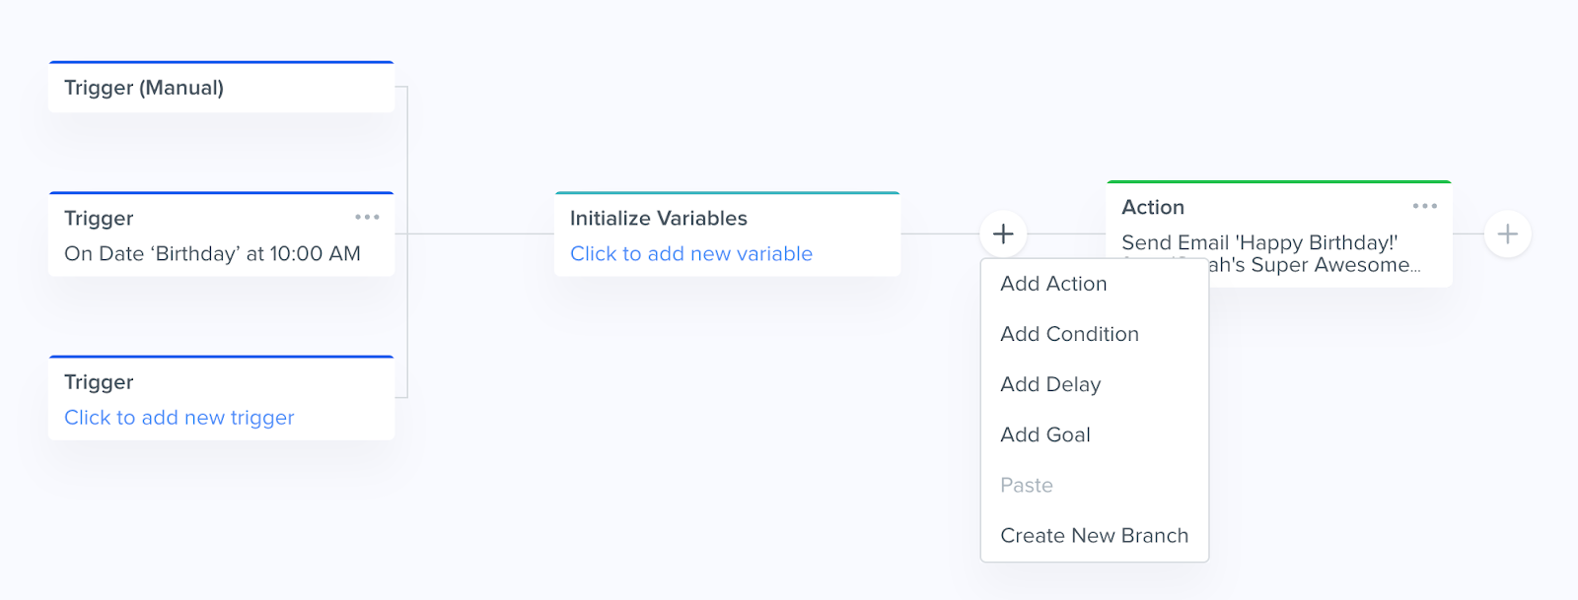The height and width of the screenshot is (600, 1578).
Task: Click the plus button after the Action card
Action: click(1507, 234)
